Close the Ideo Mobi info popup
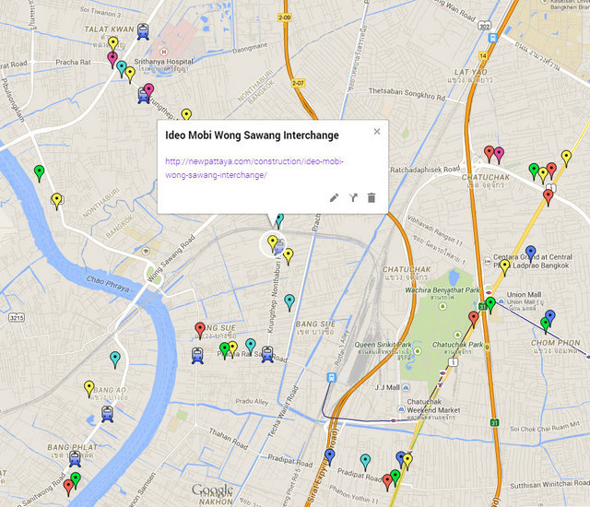The height and width of the screenshot is (507, 590). pyautogui.click(x=376, y=132)
